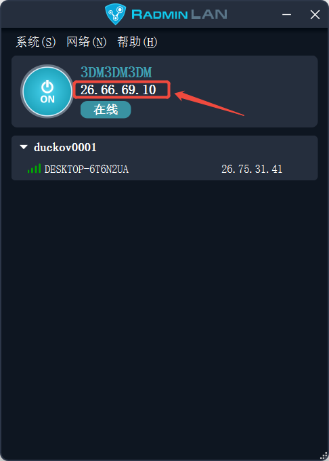Click the power symbol above ON
This screenshot has height=461, width=329.
click(47, 87)
